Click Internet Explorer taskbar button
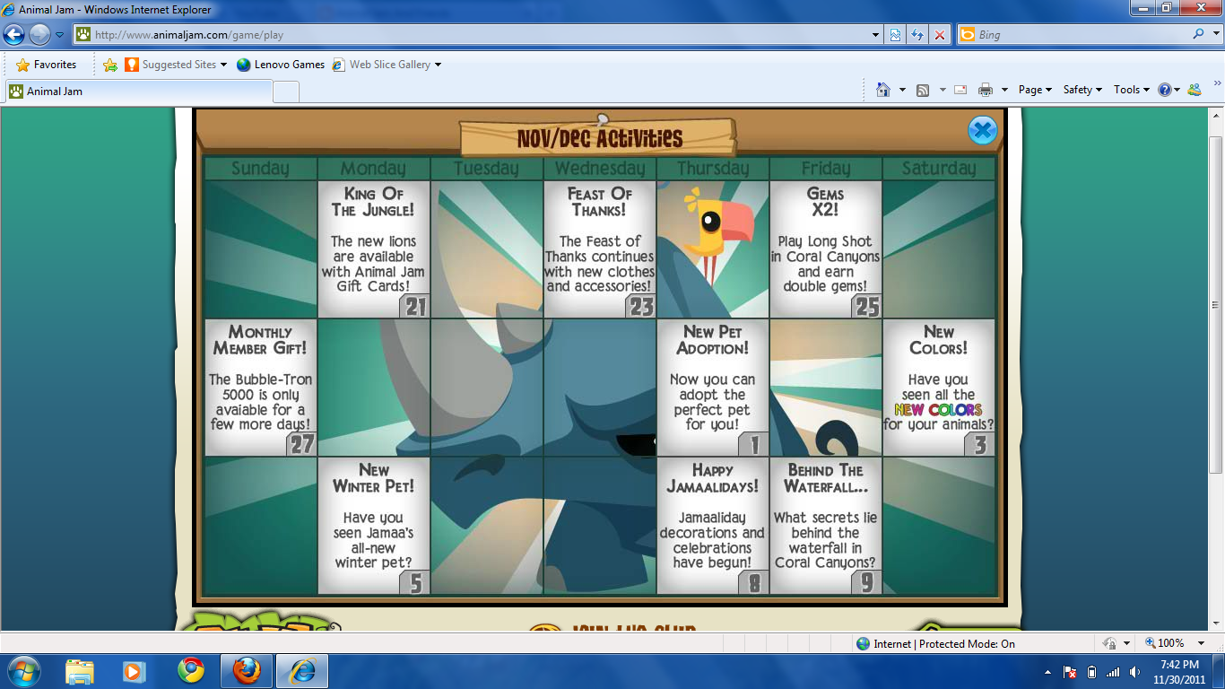Viewport: 1225px width, 689px height. pos(301,671)
